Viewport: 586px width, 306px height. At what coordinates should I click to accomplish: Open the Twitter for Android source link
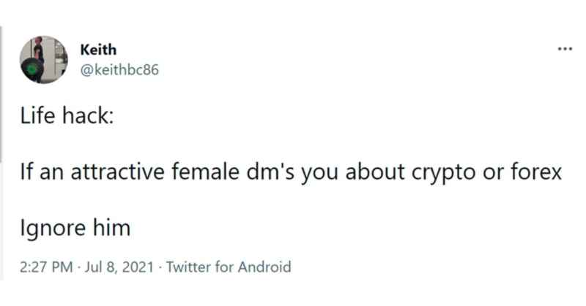[x=229, y=267]
